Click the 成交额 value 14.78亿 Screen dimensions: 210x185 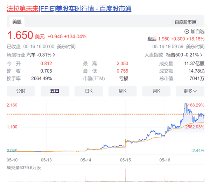pos(196,71)
